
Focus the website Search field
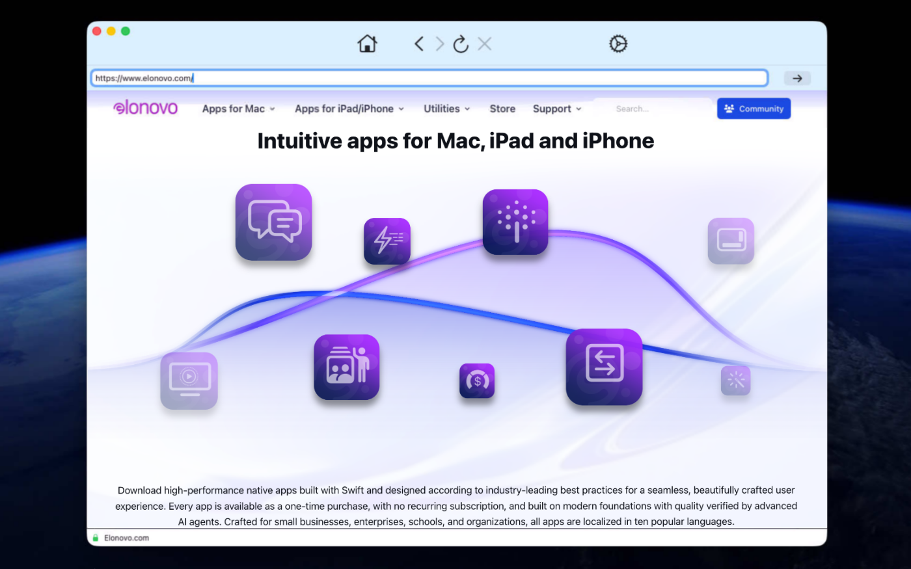(653, 109)
